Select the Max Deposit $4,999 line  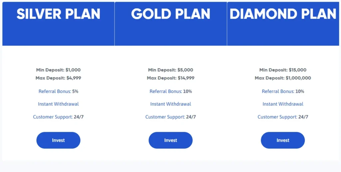(x=58, y=78)
